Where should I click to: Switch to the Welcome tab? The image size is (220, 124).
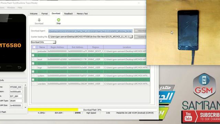[34, 14]
